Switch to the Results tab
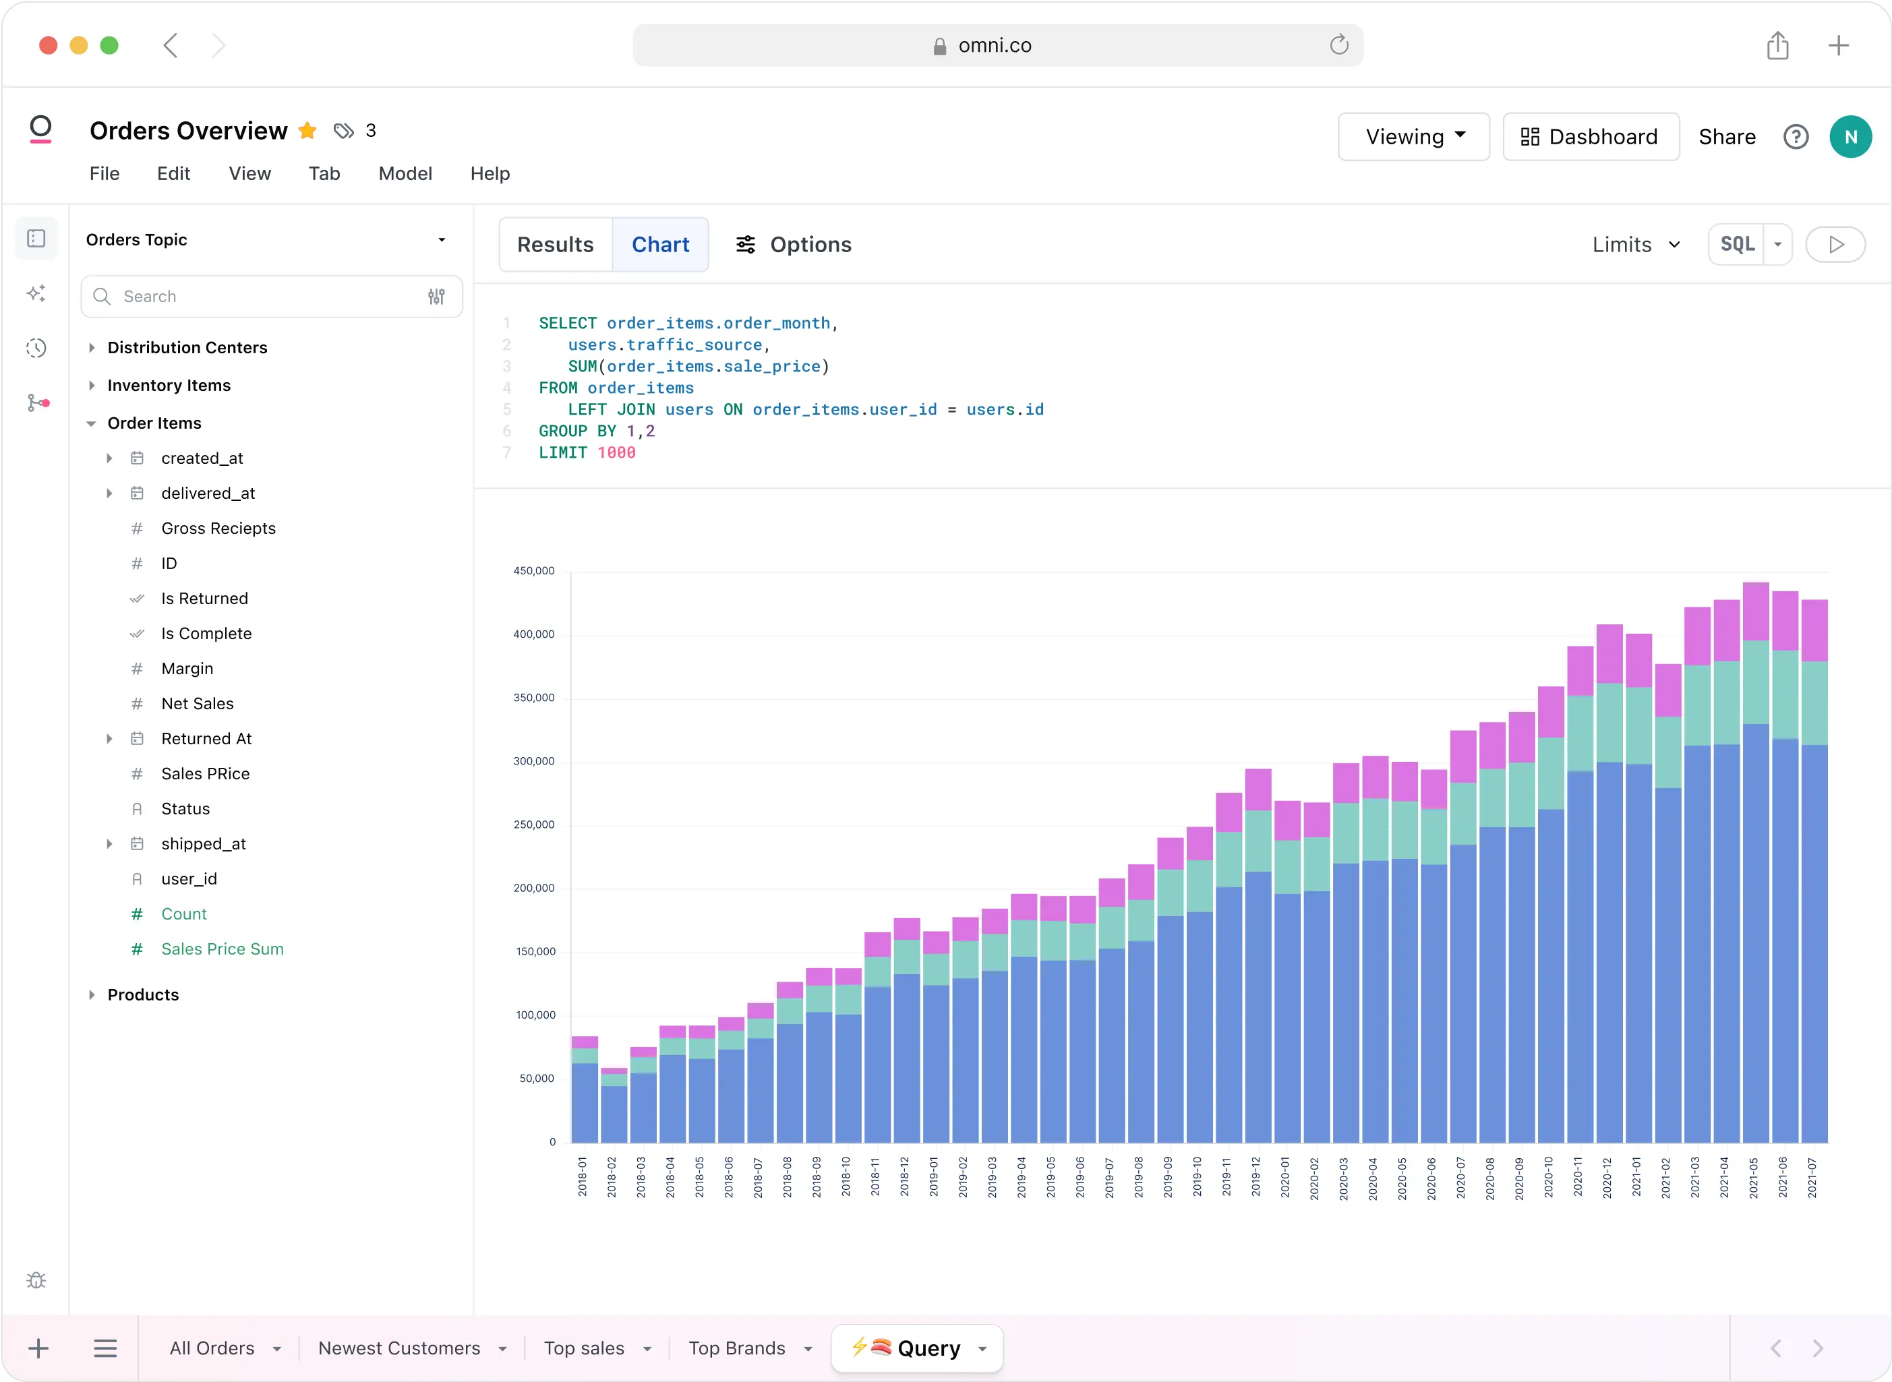This screenshot has width=1892, height=1382. click(555, 244)
